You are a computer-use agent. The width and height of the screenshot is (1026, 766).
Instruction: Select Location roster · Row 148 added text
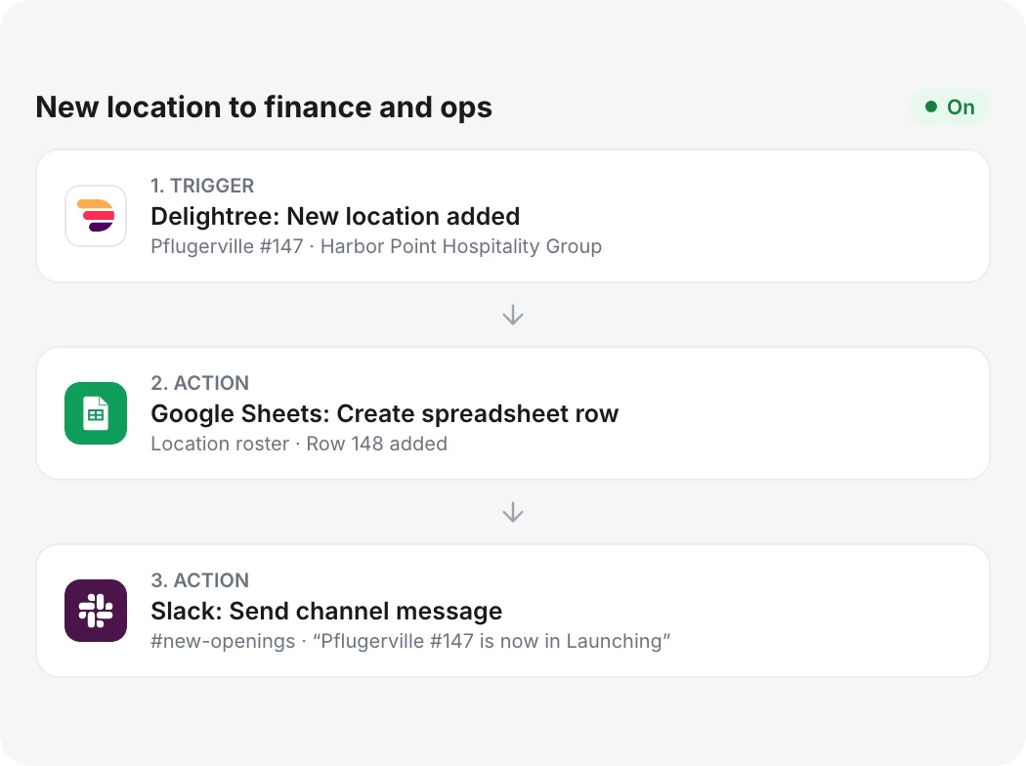(x=299, y=444)
